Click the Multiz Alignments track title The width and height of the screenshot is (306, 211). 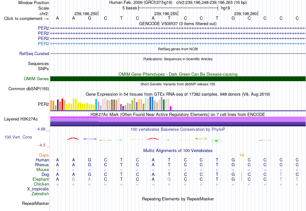point(178,150)
